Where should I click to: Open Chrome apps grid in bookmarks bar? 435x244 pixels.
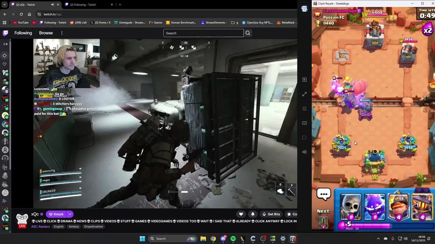click(x=4, y=23)
